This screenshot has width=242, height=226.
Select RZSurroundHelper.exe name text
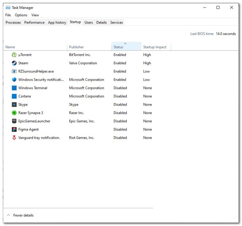(x=36, y=71)
